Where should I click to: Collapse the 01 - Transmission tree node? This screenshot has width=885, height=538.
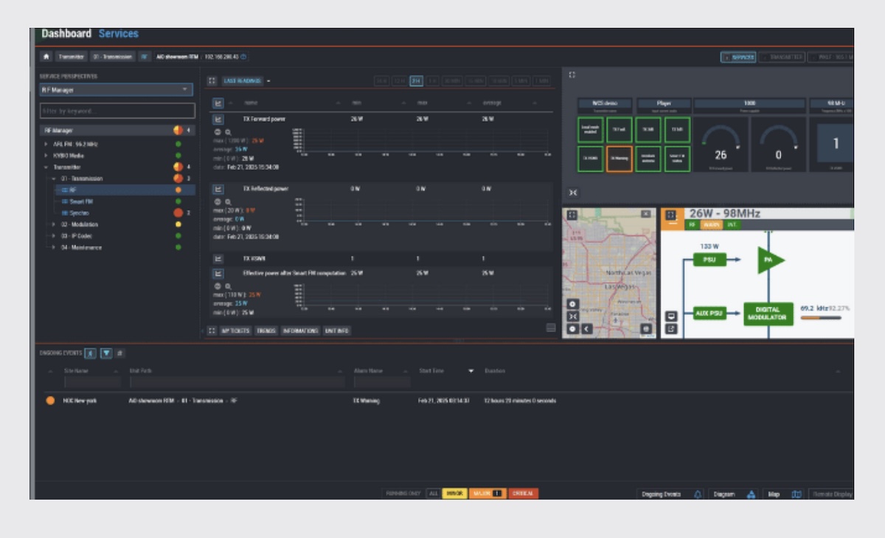pos(53,179)
